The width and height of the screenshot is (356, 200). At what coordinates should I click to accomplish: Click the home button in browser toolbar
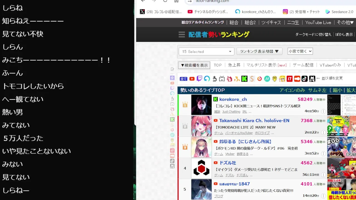tap(176, 1)
